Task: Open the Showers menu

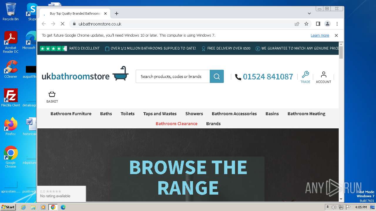Action: click(x=194, y=114)
